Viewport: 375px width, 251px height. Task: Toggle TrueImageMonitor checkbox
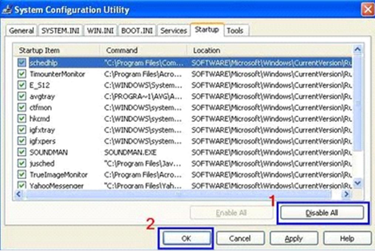pyautogui.click(x=22, y=175)
